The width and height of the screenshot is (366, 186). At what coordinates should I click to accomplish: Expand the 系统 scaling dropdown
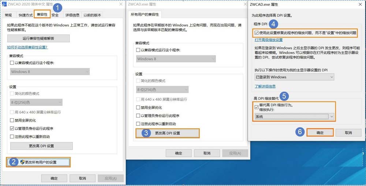(294, 117)
